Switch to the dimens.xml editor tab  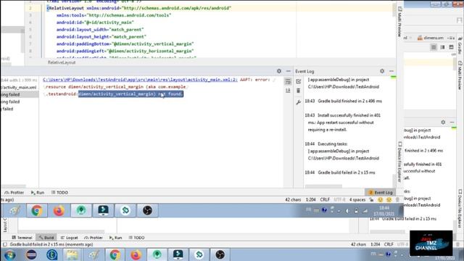[x=431, y=38]
